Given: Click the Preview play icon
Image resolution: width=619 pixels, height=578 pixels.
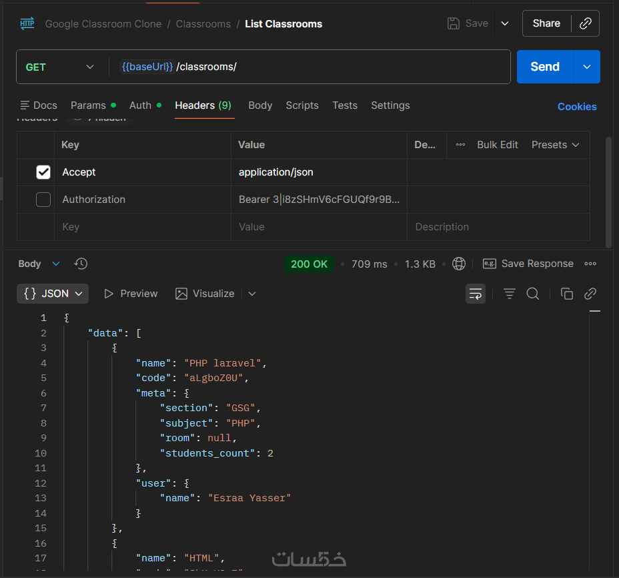Looking at the screenshot, I should point(109,294).
